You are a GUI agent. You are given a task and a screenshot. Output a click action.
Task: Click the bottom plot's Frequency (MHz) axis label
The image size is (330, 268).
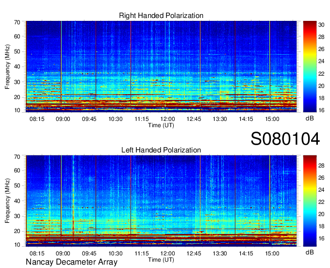pos(7,201)
